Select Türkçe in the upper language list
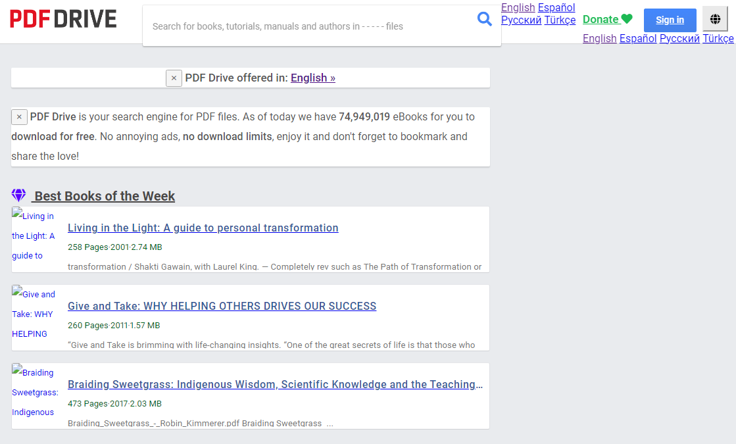 pyautogui.click(x=560, y=20)
